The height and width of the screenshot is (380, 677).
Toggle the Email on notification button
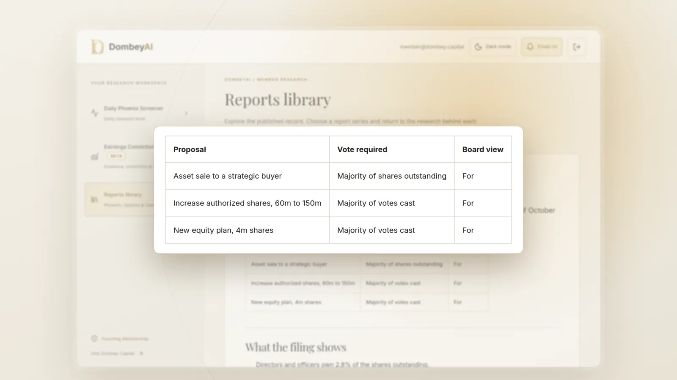pyautogui.click(x=542, y=47)
